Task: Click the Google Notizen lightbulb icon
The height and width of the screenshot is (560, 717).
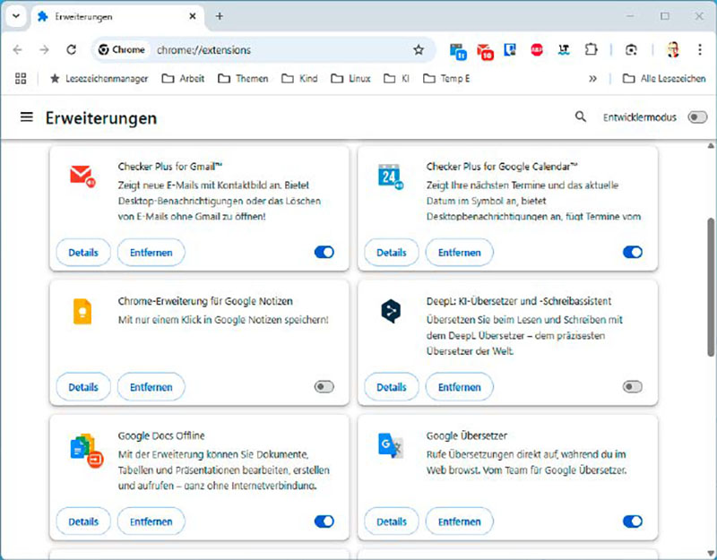Action: (x=82, y=311)
